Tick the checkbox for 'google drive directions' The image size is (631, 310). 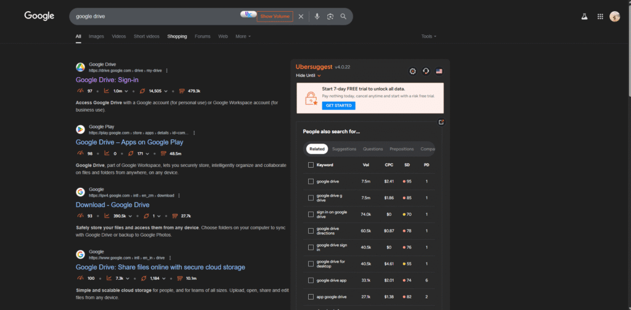point(311,230)
